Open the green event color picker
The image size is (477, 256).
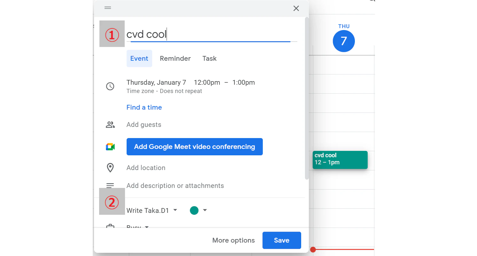tap(194, 210)
